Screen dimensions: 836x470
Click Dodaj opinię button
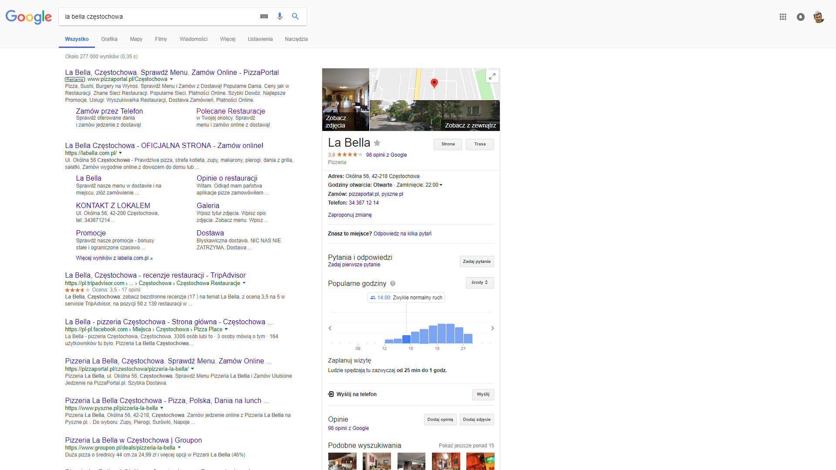point(440,420)
